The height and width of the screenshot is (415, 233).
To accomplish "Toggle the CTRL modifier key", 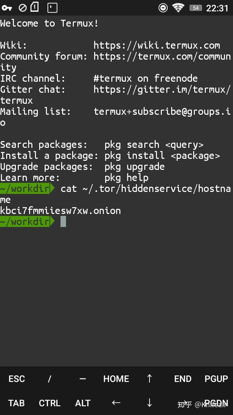I will tap(50, 403).
